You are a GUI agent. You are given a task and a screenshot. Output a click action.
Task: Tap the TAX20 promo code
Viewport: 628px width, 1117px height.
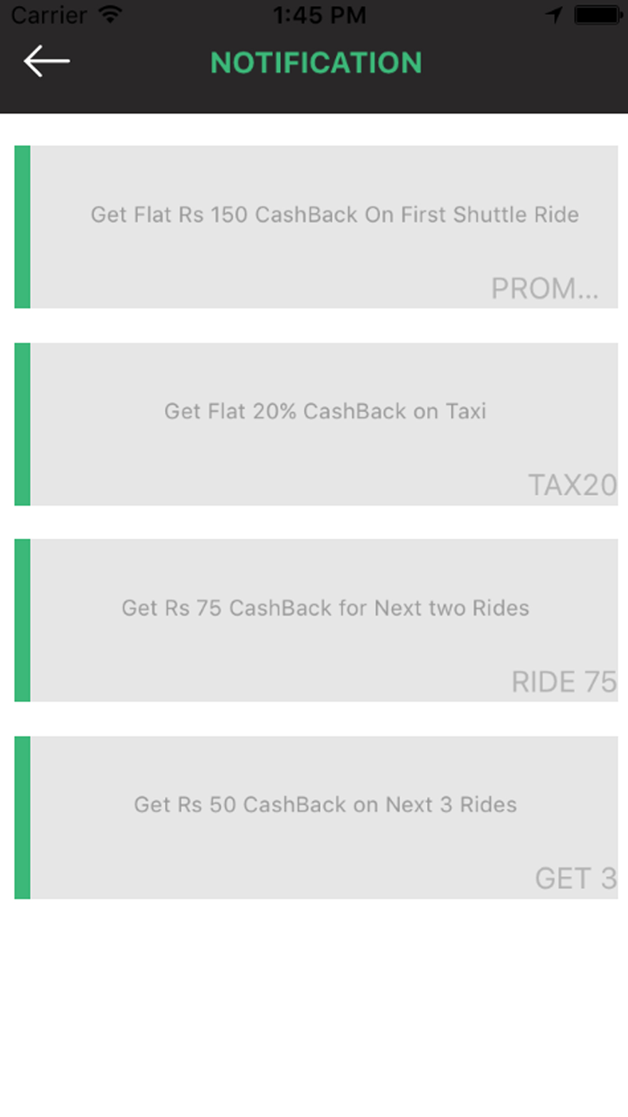tap(573, 485)
